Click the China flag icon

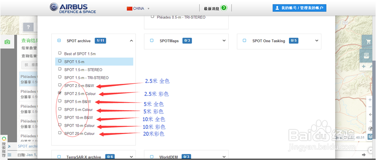point(129,9)
